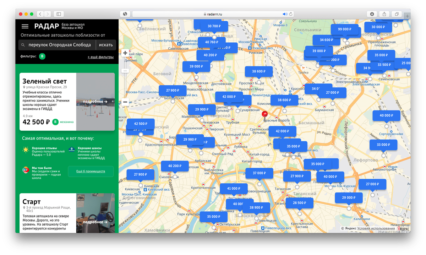Open the hamburger menu next to РАДАР

(x=25, y=26)
